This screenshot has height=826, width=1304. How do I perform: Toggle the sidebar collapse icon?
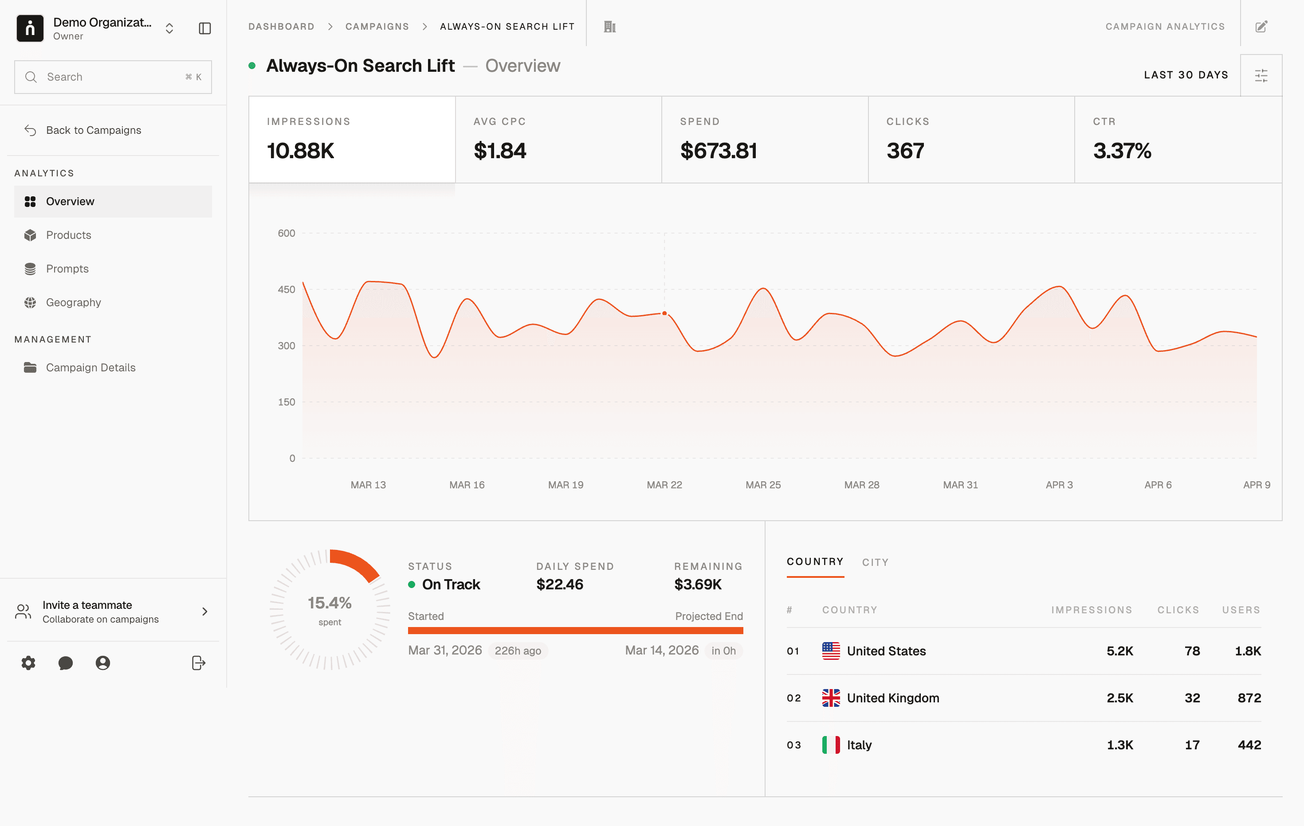pos(205,28)
